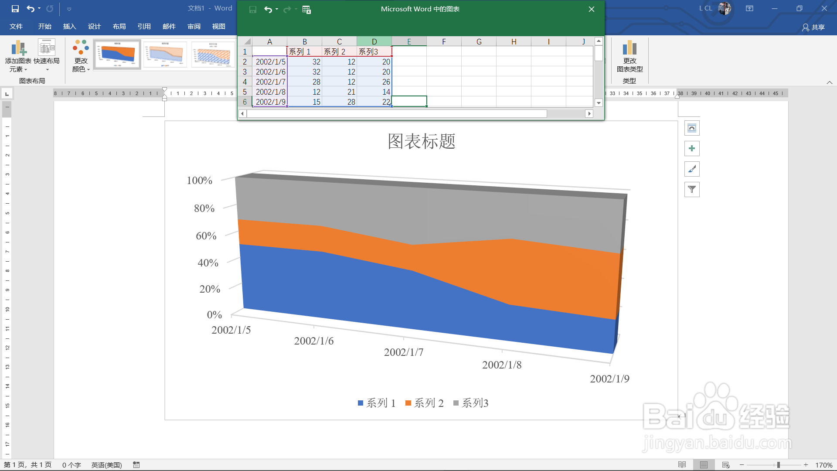
Task: Click the 共享 share button
Action: (x=813, y=27)
